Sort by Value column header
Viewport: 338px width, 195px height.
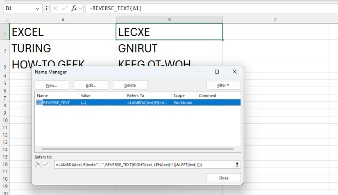102,95
